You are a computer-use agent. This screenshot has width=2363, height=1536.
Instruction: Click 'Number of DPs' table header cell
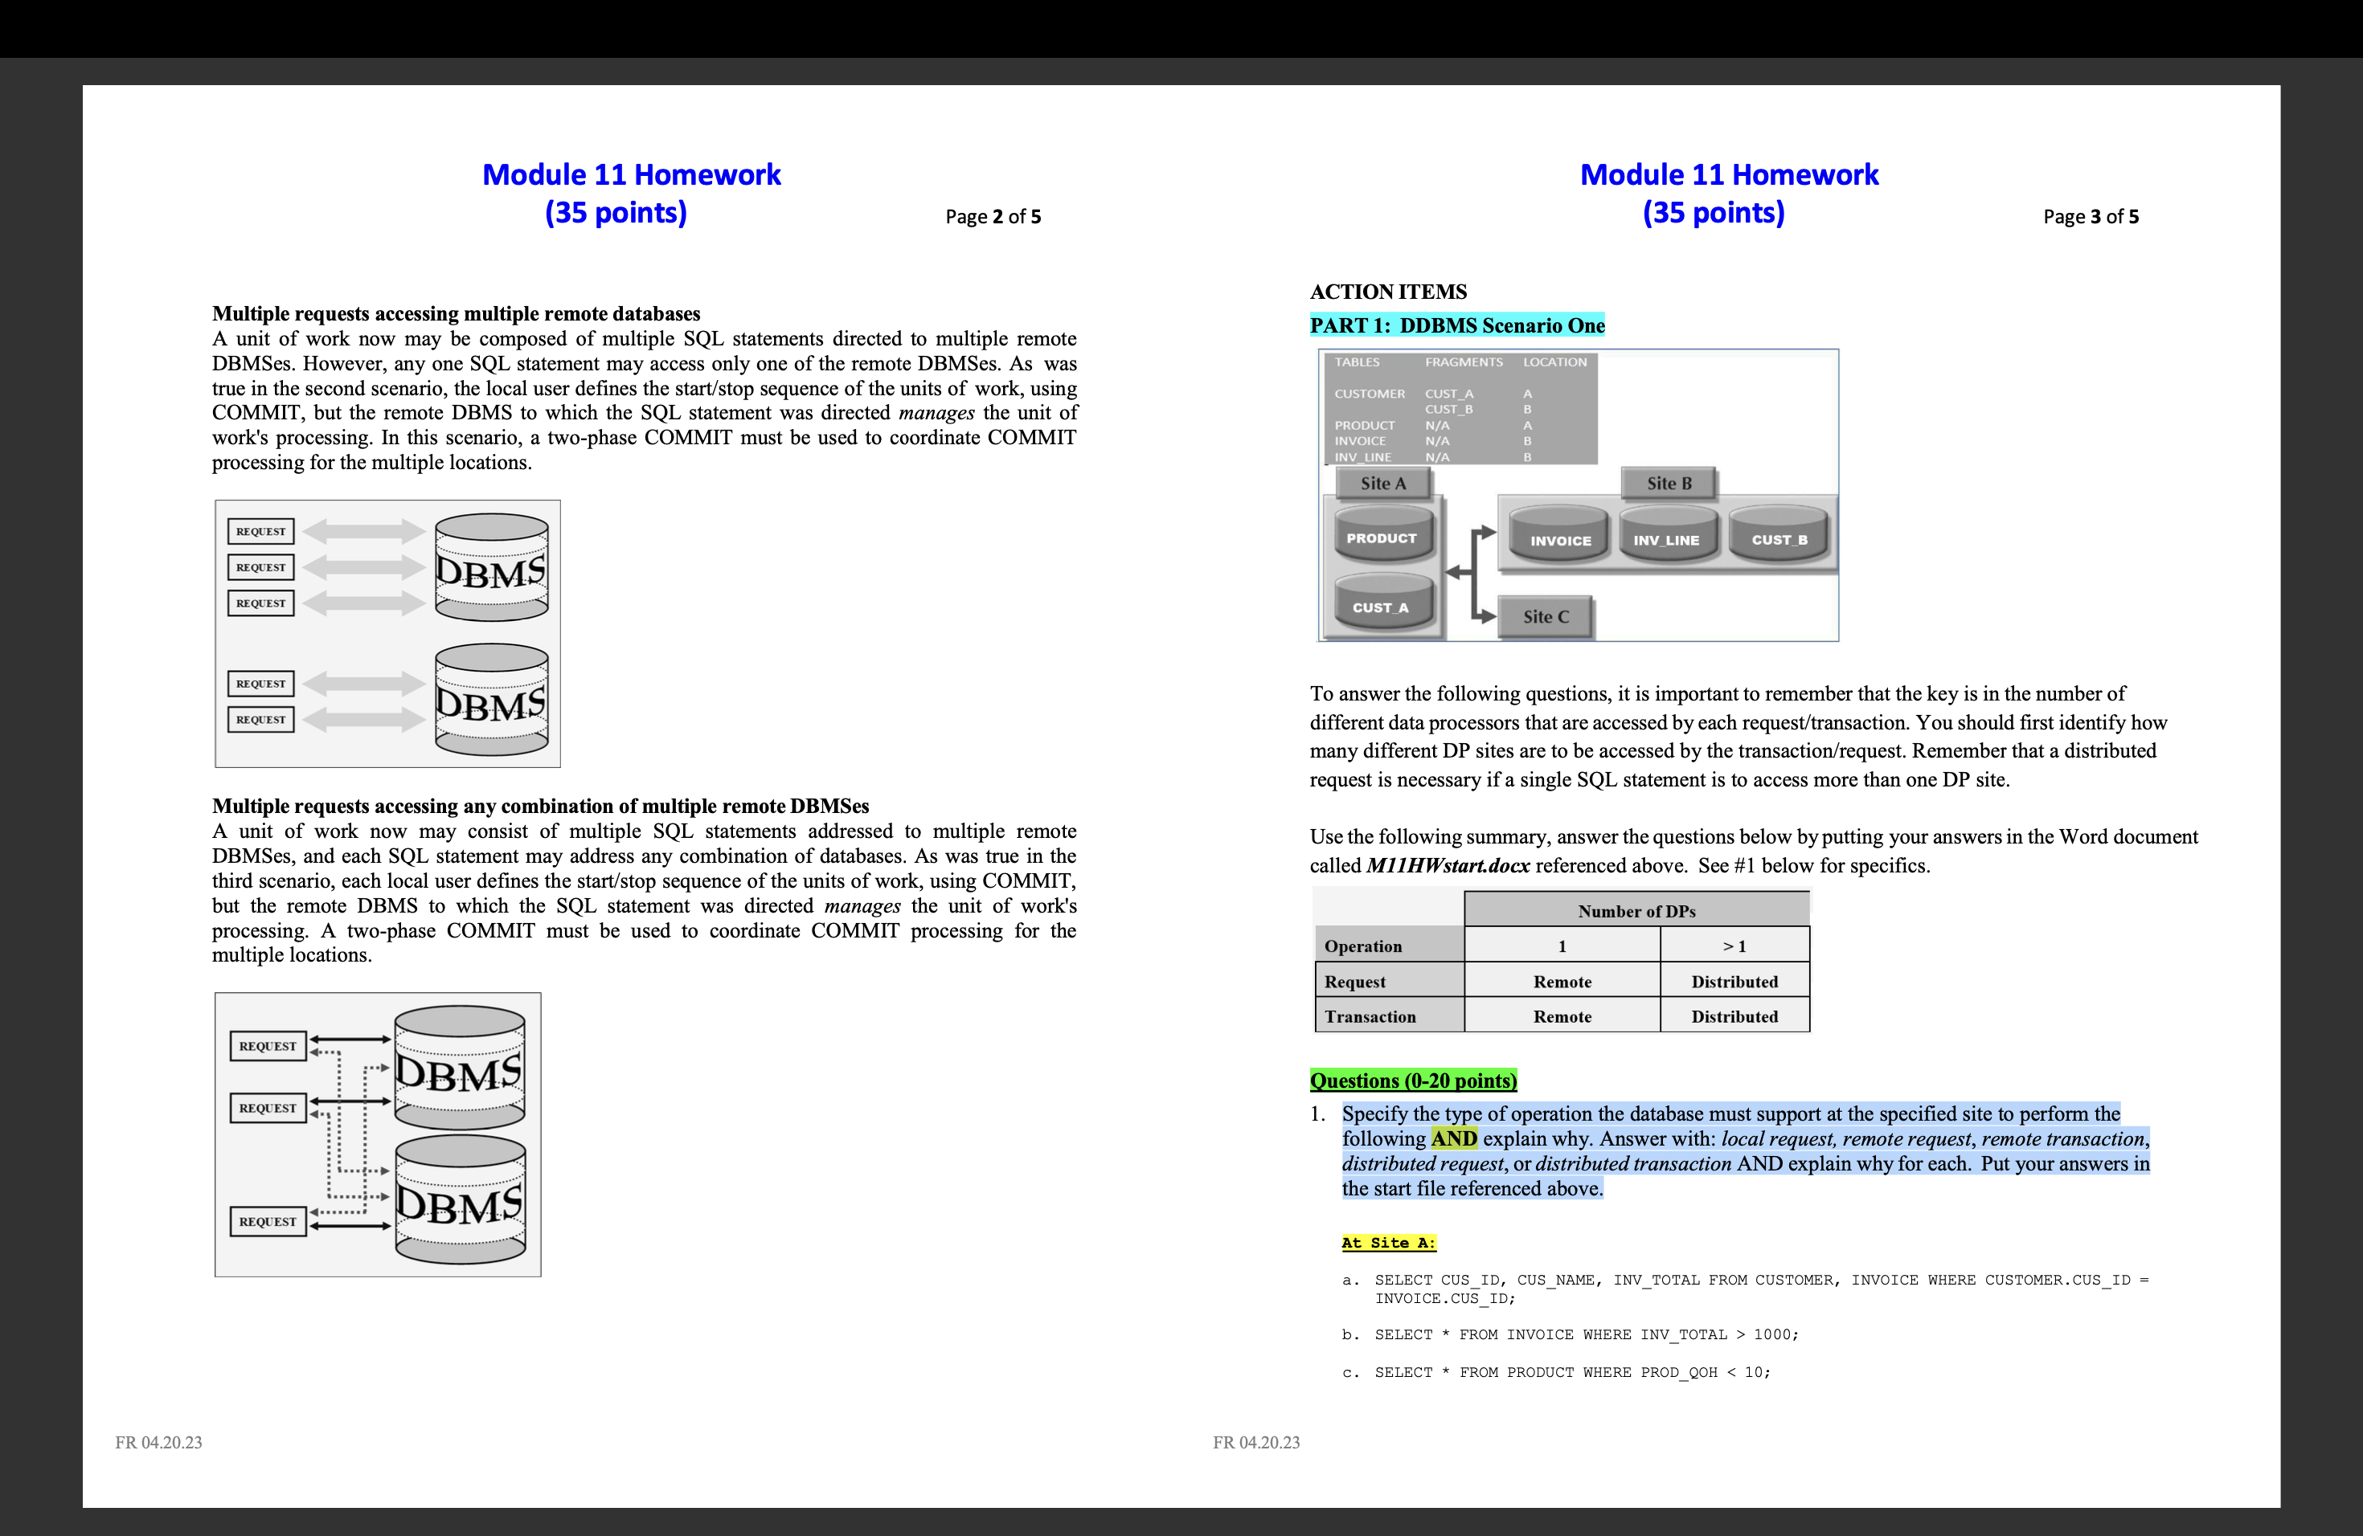coord(1636,910)
